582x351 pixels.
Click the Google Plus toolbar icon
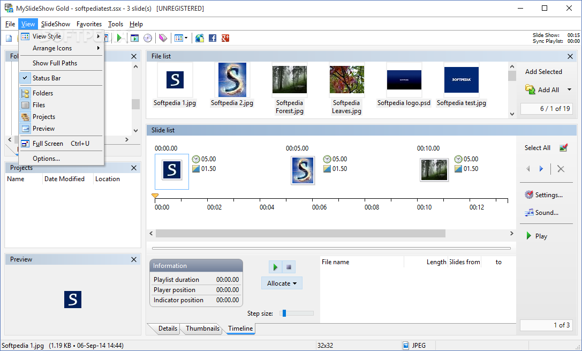pos(225,38)
